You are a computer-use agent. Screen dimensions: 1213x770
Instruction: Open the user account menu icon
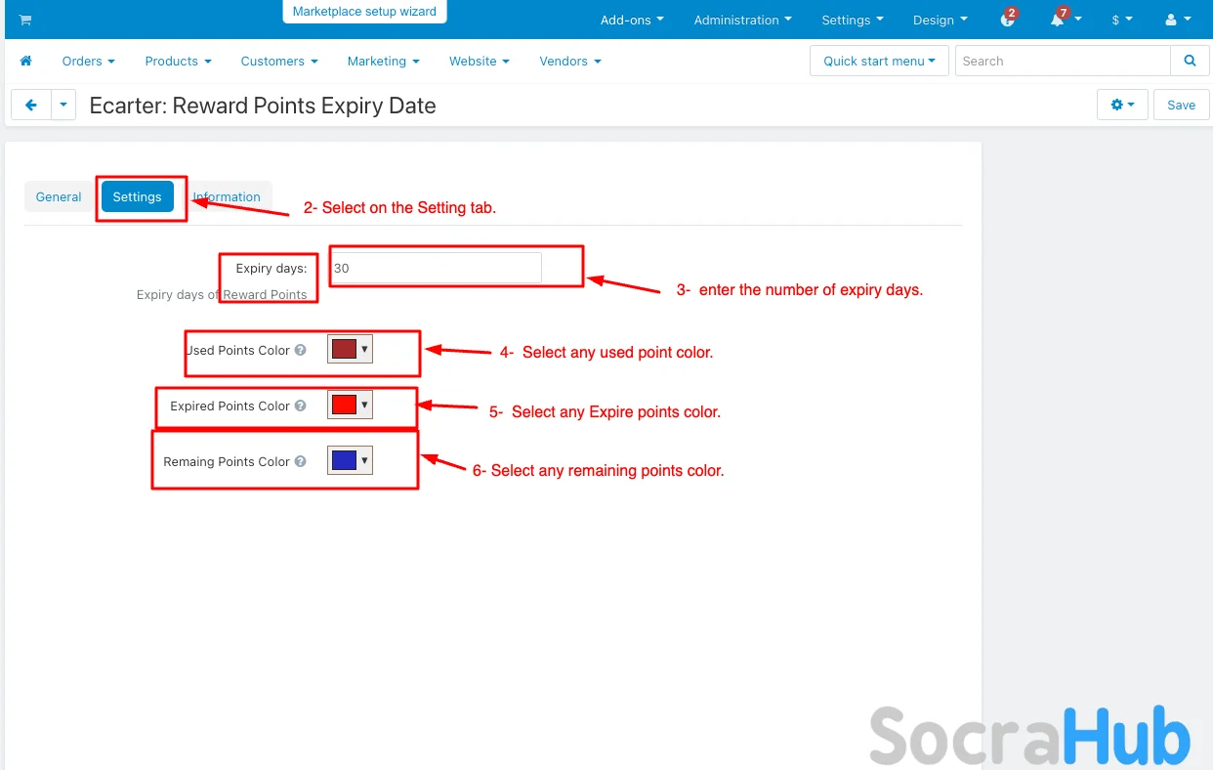pos(1178,20)
